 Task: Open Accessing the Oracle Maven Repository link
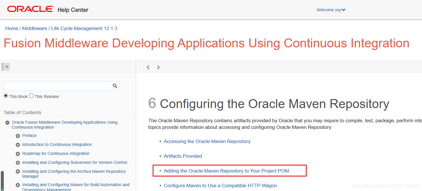pyautogui.click(x=207, y=141)
